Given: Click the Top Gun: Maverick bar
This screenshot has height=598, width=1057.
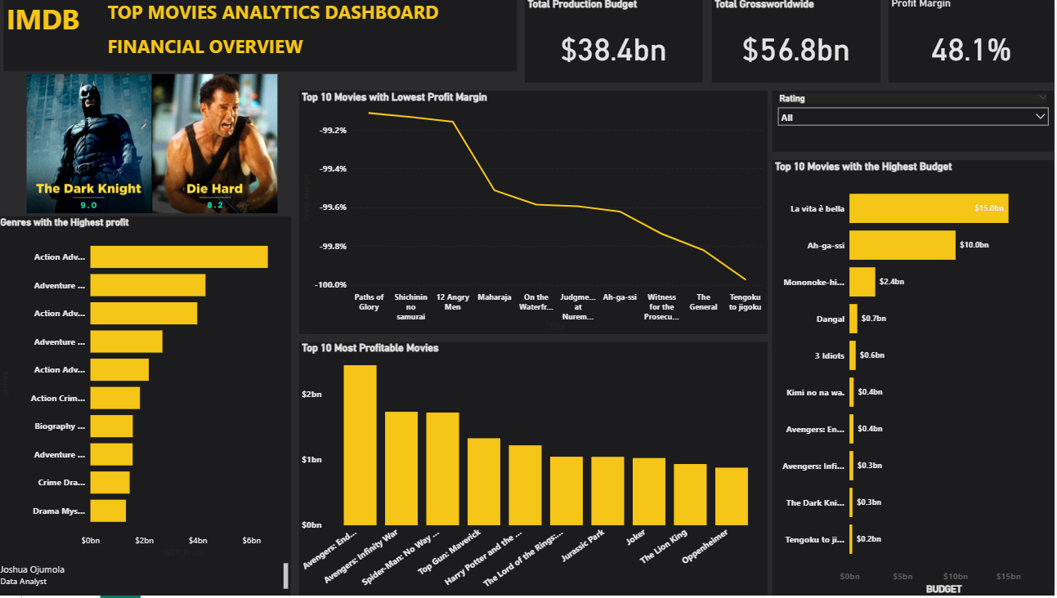Looking at the screenshot, I should pyautogui.click(x=484, y=482).
